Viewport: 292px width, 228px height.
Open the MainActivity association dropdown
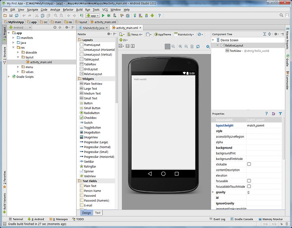click(x=184, y=34)
